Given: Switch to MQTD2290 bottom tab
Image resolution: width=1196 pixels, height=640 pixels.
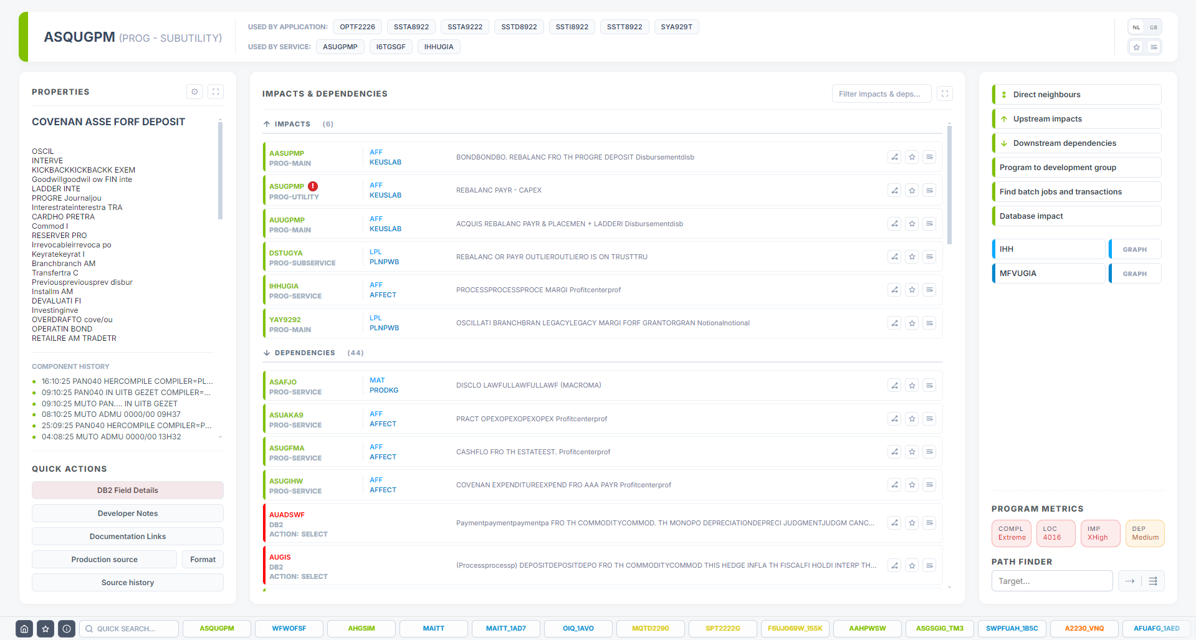Looking at the screenshot, I should 651,629.
